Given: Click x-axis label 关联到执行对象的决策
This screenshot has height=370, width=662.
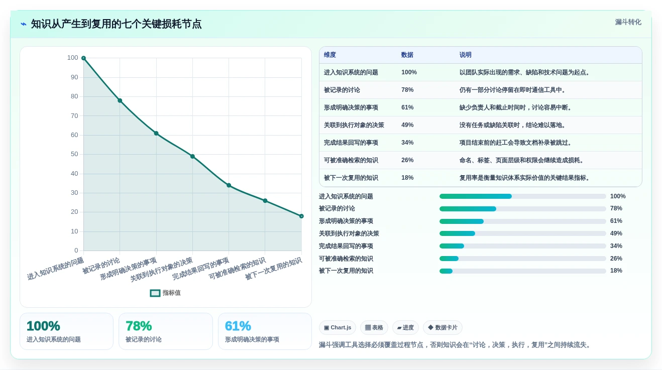Looking at the screenshot, I should (161, 269).
